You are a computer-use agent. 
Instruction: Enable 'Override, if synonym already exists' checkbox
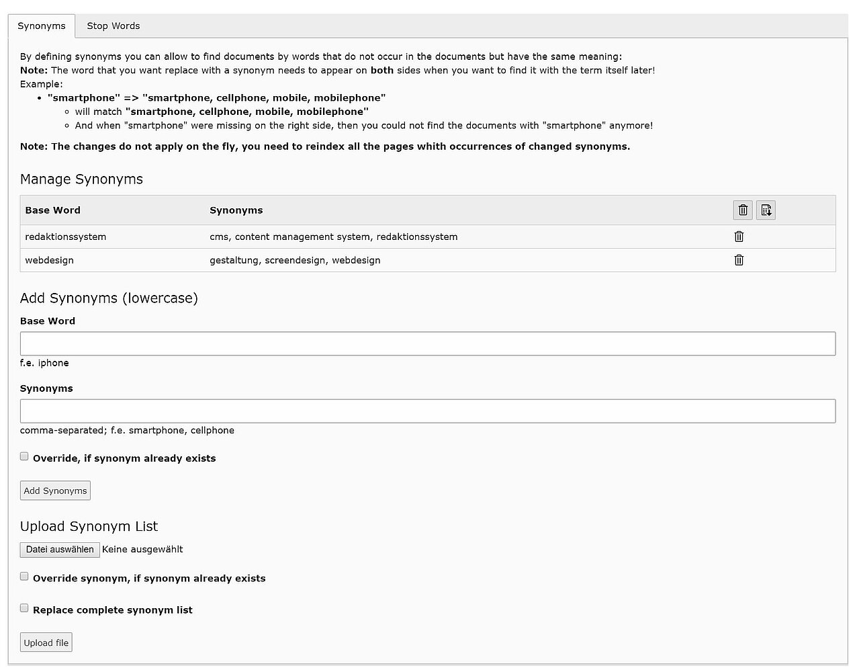coord(24,457)
